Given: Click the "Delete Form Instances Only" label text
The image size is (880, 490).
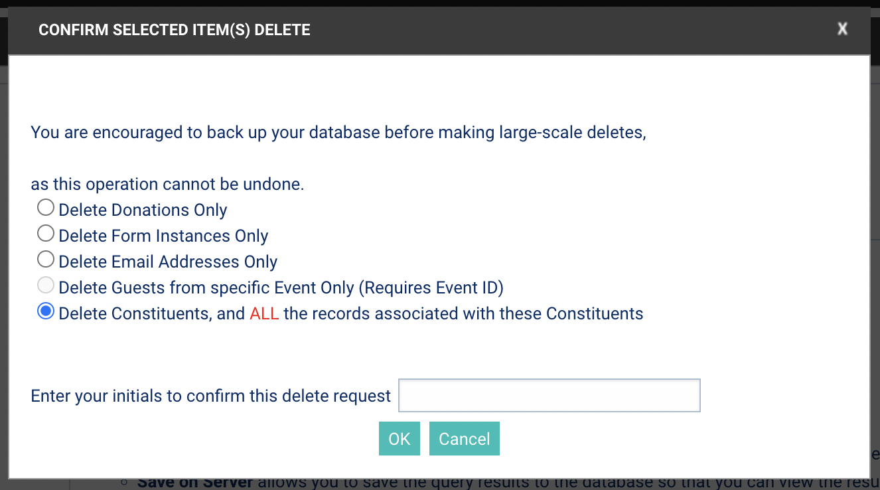Looking at the screenshot, I should point(163,236).
